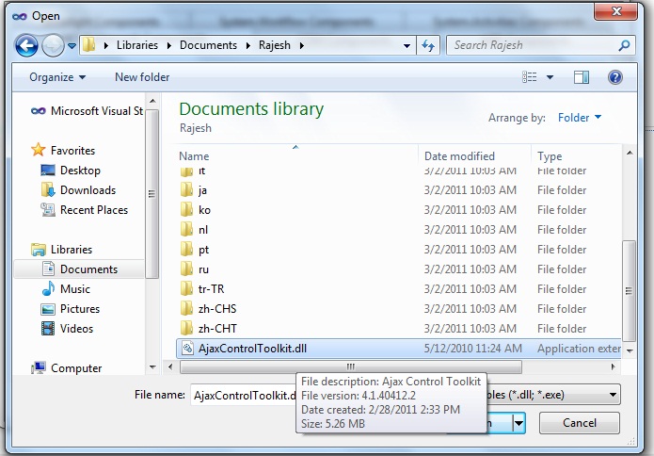Click the New folder button
Screen dimensions: 654x456
(x=142, y=77)
